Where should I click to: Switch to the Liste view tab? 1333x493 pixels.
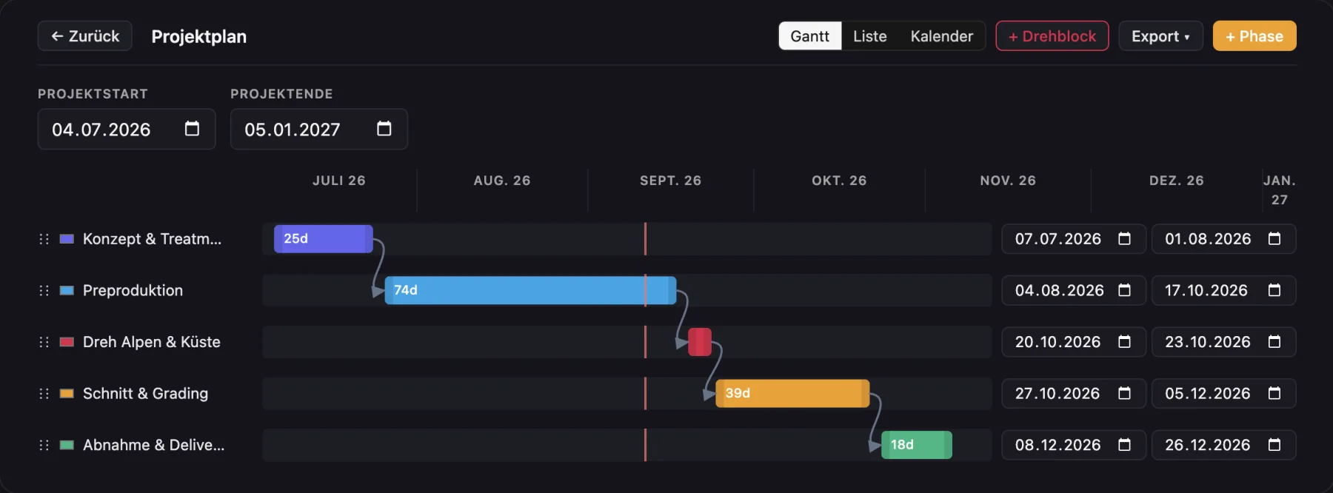(870, 36)
